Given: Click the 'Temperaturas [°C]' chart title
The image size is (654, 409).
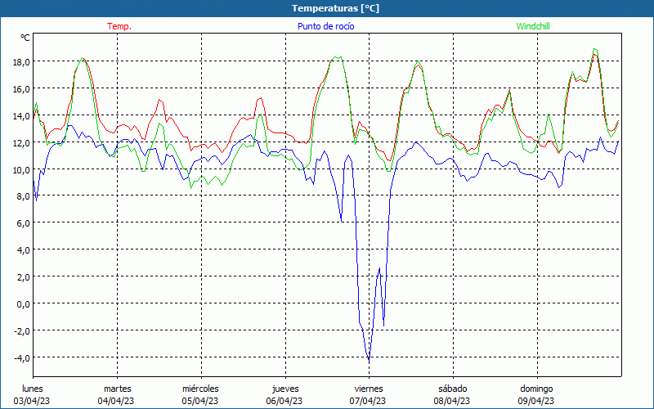Looking at the screenshot, I should point(335,8).
